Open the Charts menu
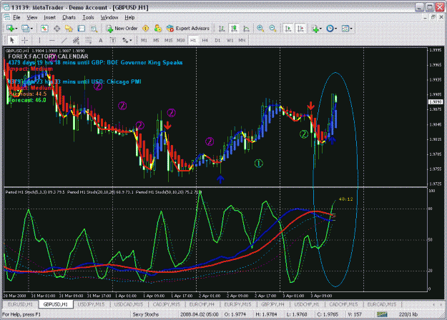The image size is (447, 320). 69,17
